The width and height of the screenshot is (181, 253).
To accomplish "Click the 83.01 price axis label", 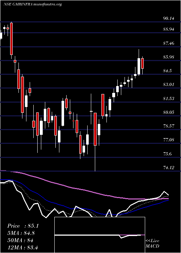I will pyautogui.click(x=169, y=84).
